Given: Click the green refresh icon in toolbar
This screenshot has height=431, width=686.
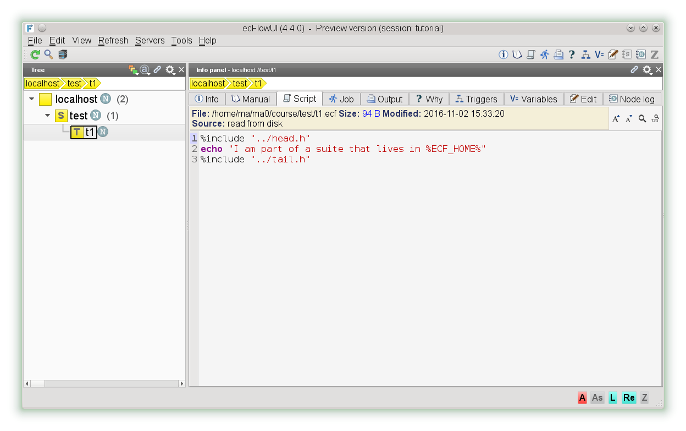Looking at the screenshot, I should click(35, 54).
